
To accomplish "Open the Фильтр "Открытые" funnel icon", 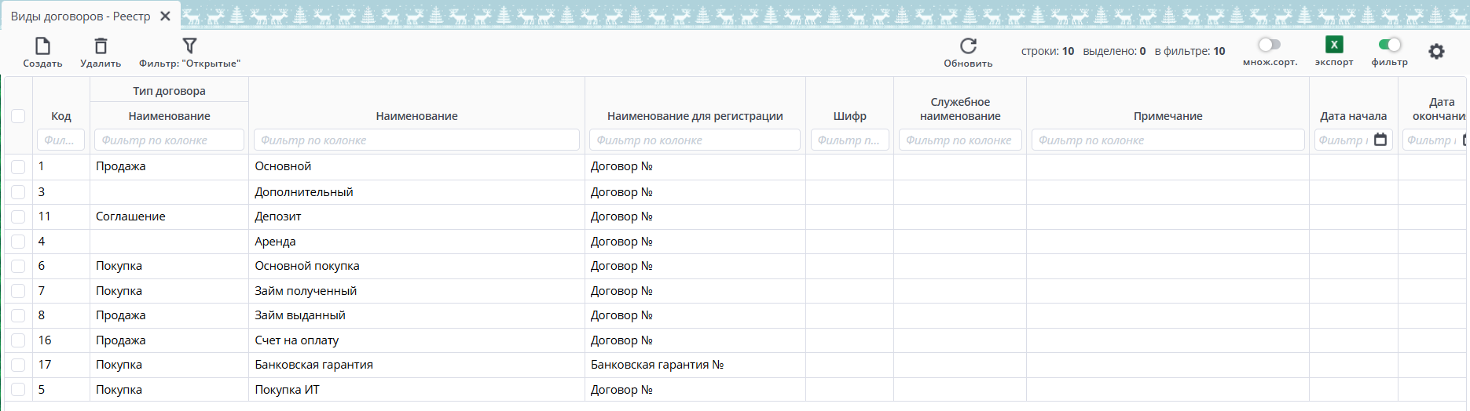I will coord(189,46).
